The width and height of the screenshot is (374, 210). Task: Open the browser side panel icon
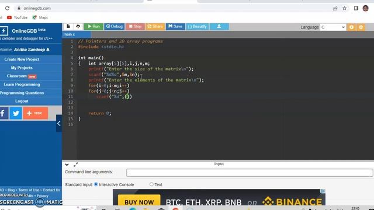356,8
